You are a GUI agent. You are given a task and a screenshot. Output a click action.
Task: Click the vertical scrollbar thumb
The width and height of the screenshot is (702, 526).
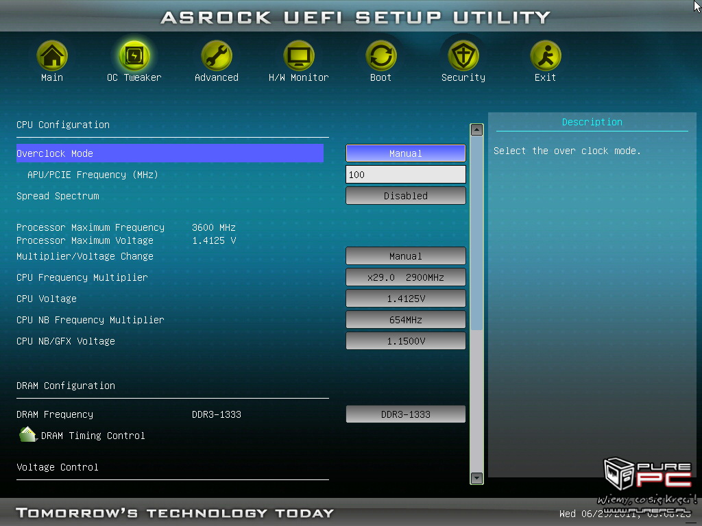[x=477, y=233]
